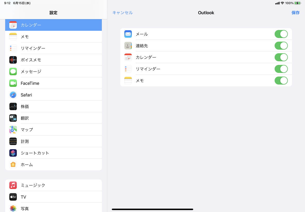The image size is (305, 212).
Task: Open メッセージ settings row
Action: point(54,72)
